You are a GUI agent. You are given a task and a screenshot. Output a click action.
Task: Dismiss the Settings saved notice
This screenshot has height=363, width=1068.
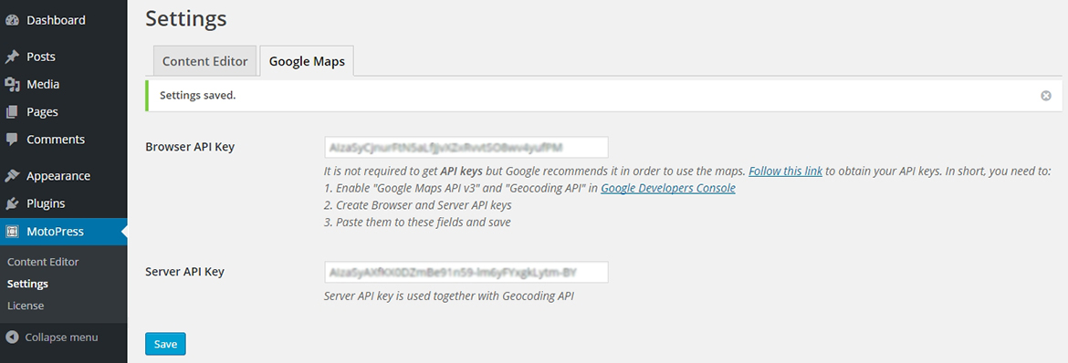(x=1045, y=96)
